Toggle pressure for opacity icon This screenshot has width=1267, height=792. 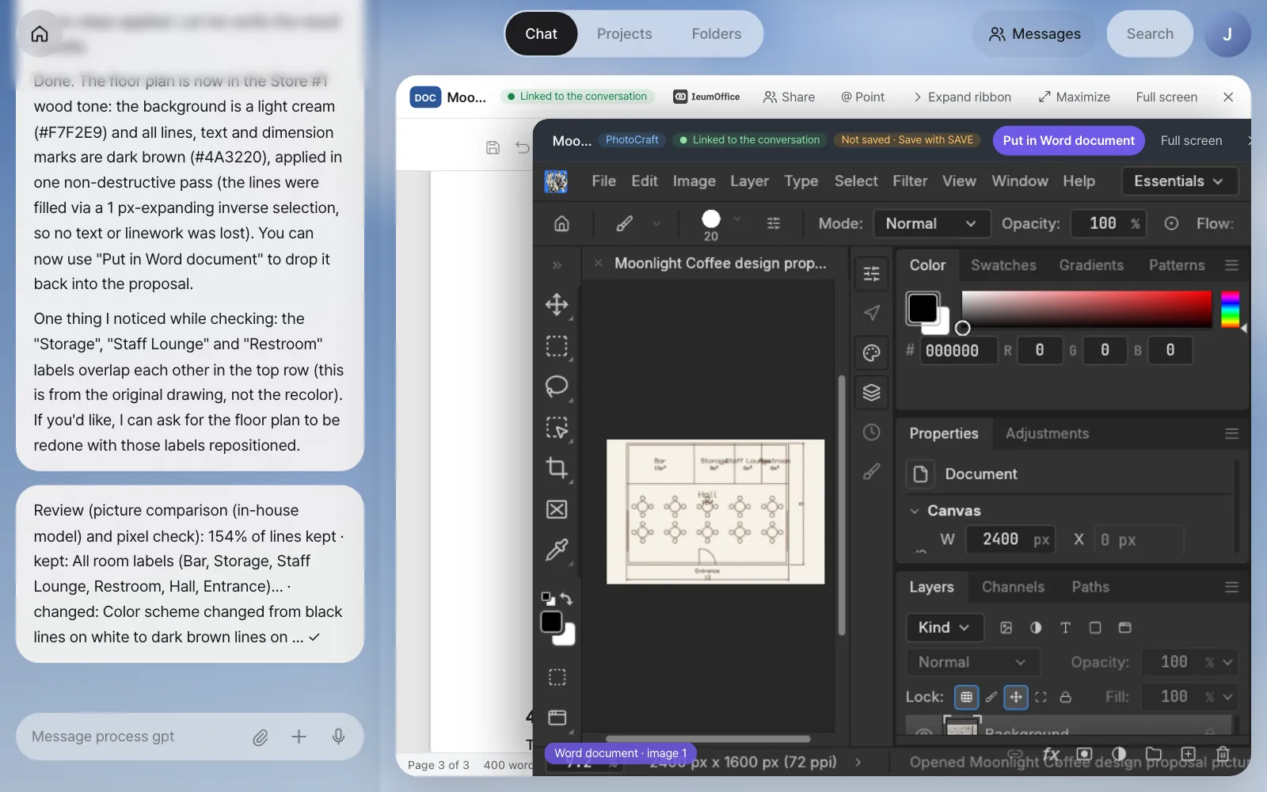[x=1171, y=223]
